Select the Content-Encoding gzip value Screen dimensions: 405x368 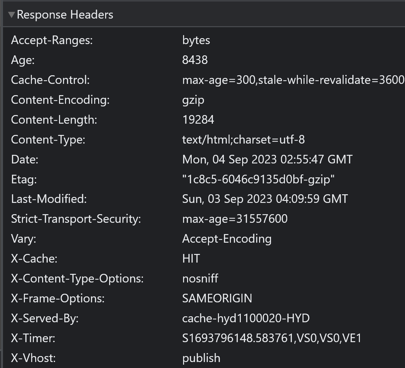(193, 100)
